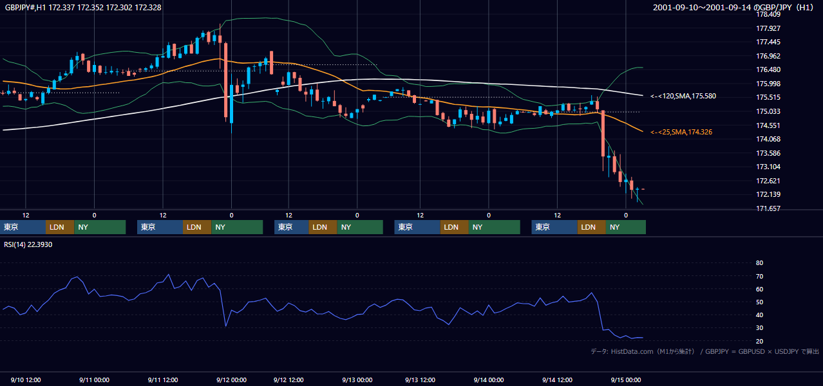Click the 172.621 price axis value
Image resolution: width=823 pixels, height=386 pixels.
point(768,181)
